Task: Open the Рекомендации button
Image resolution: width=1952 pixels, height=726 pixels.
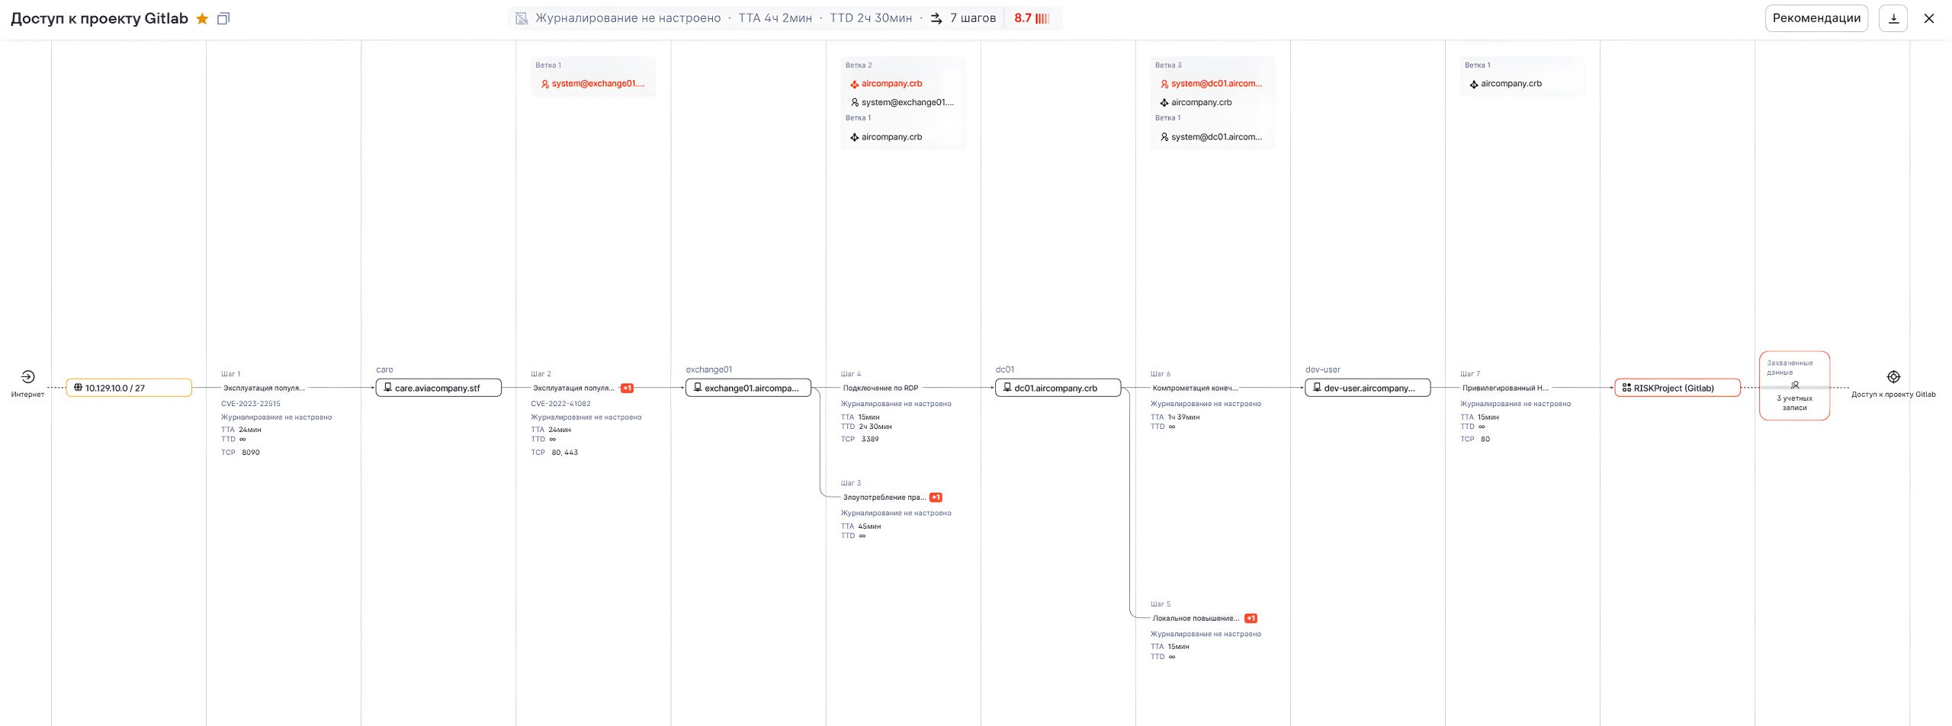Action: pyautogui.click(x=1816, y=18)
